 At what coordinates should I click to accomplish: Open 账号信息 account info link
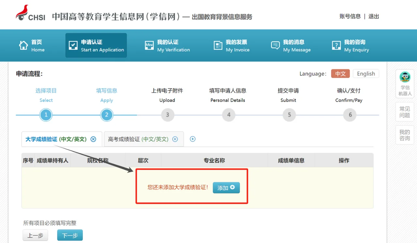point(350,16)
